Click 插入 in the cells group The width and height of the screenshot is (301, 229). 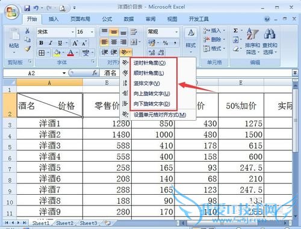click(x=214, y=31)
